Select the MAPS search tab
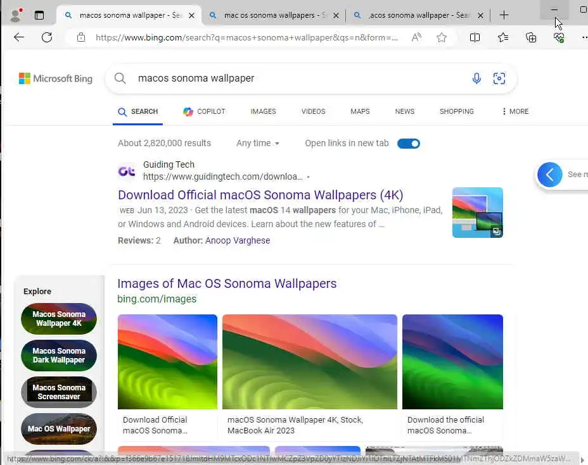This screenshot has height=465, width=588. (x=360, y=111)
